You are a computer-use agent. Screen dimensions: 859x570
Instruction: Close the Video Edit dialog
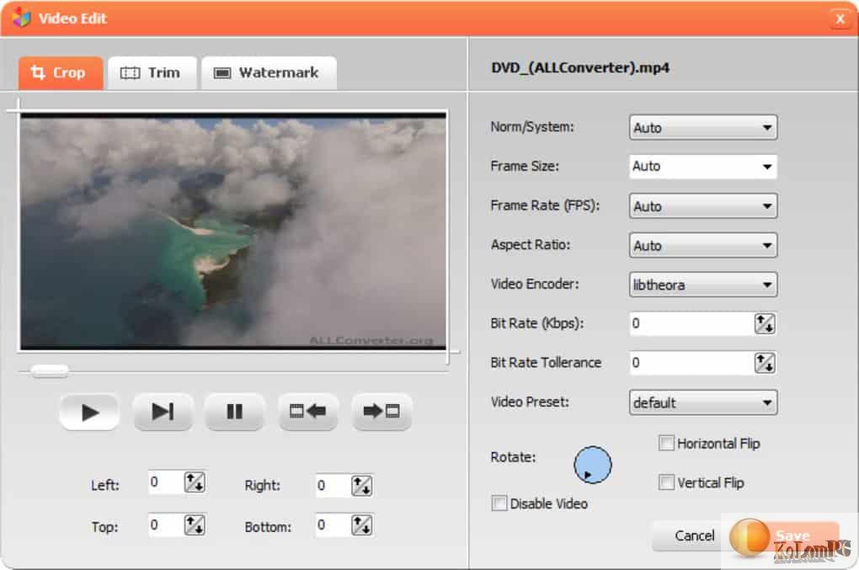[840, 19]
